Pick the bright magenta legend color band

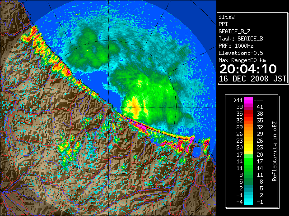(x=248, y=100)
